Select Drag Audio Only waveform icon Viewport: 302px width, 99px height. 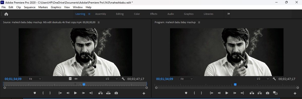tap(76, 79)
